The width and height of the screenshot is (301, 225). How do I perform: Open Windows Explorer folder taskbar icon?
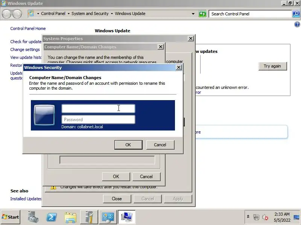tap(70, 217)
